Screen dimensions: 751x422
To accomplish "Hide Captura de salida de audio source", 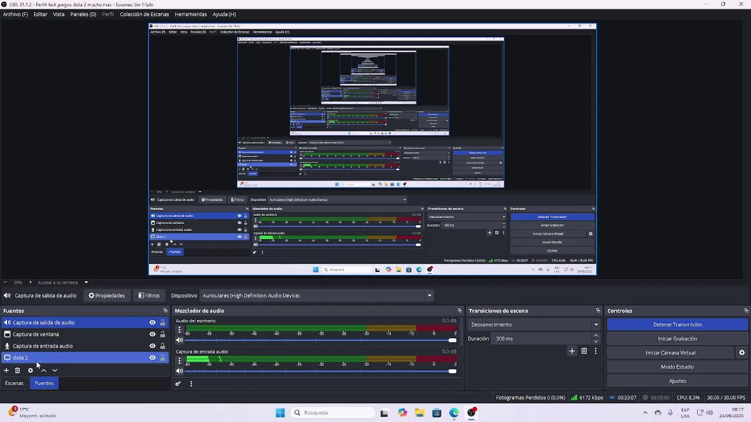I will 153,322.
